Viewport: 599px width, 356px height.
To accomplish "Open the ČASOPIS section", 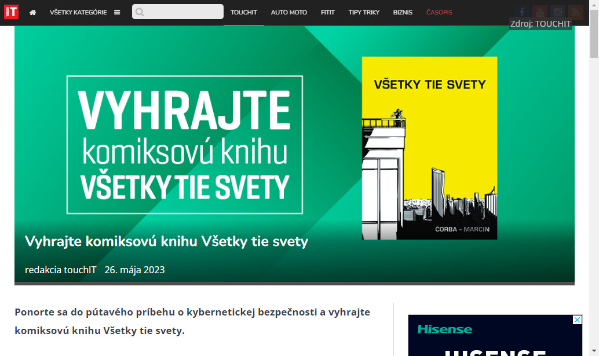I will [x=439, y=13].
